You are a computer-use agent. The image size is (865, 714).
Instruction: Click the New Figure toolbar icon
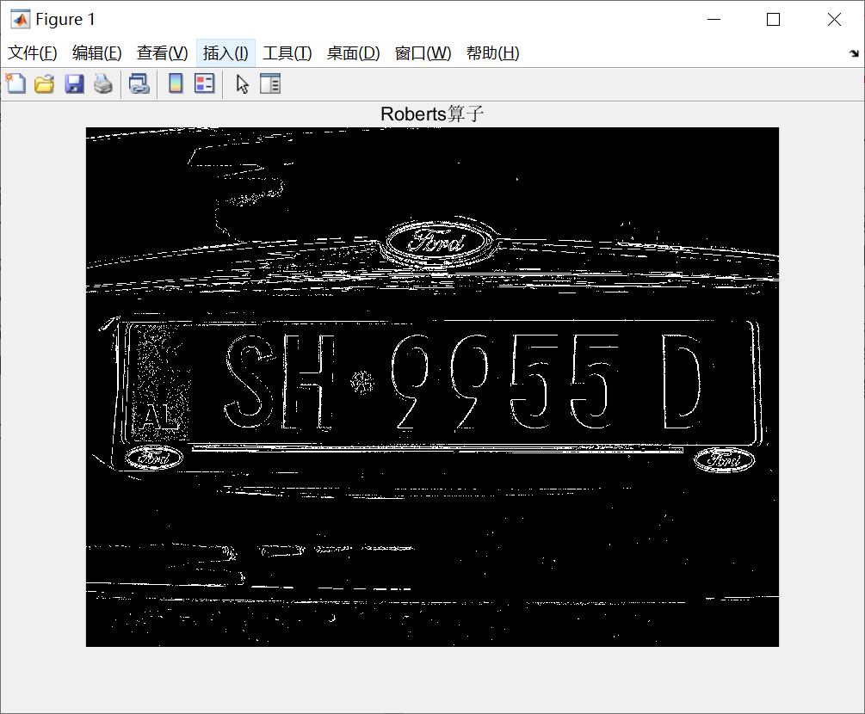point(15,83)
